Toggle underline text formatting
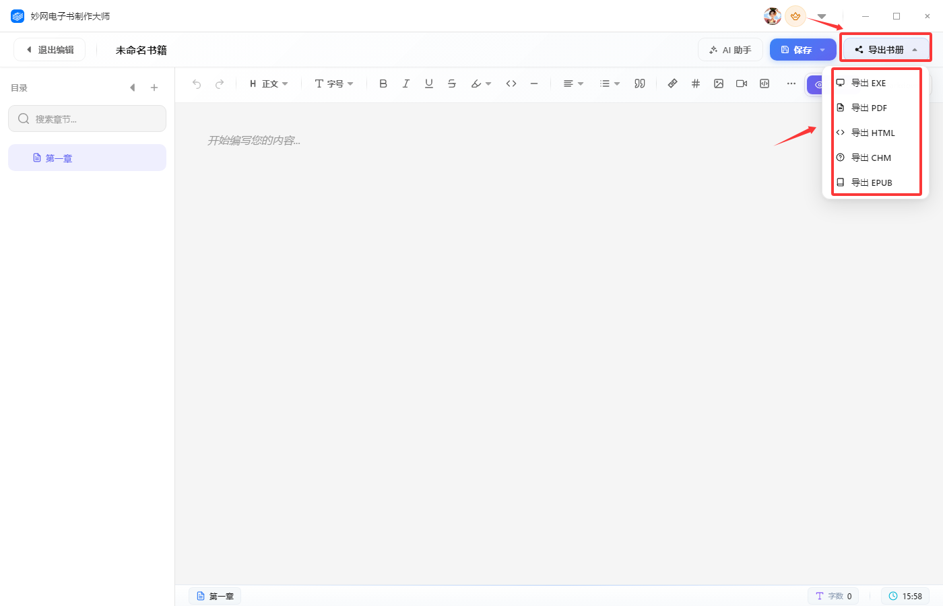Viewport: 943px width, 606px height. pyautogui.click(x=429, y=83)
